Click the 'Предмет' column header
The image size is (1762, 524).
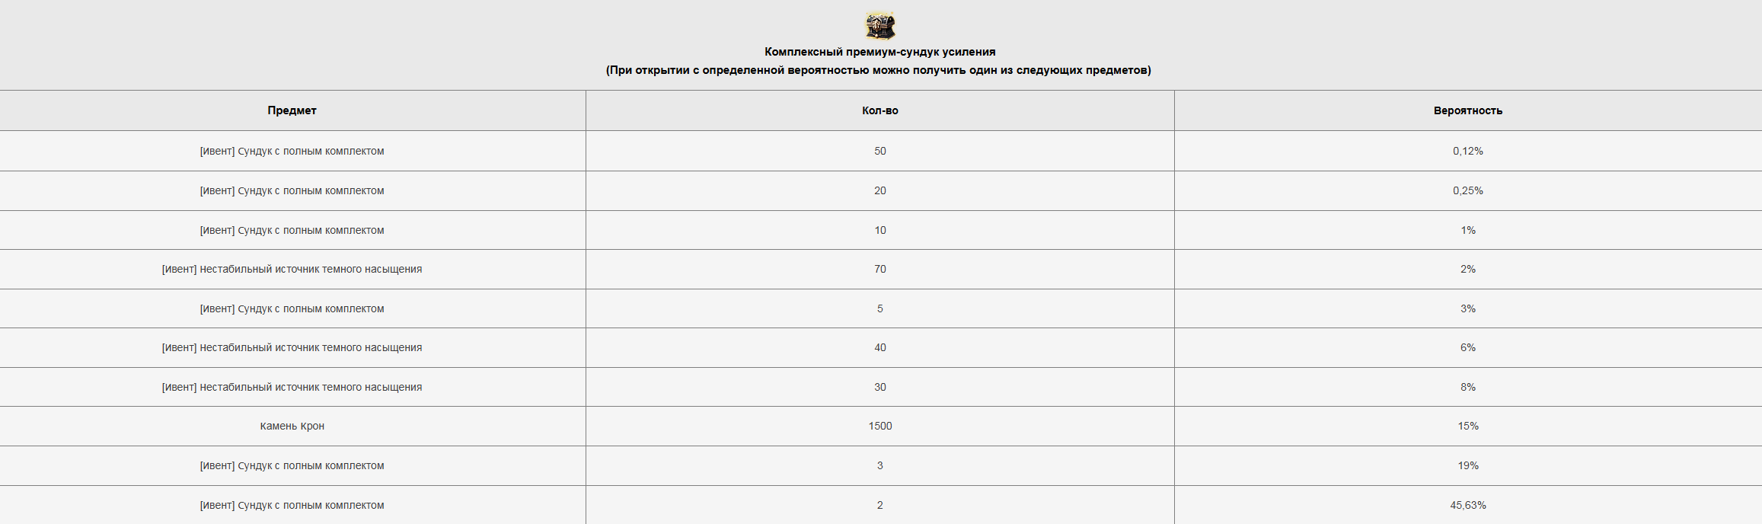pos(292,110)
